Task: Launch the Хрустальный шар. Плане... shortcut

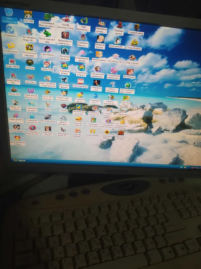Action: point(127,88)
